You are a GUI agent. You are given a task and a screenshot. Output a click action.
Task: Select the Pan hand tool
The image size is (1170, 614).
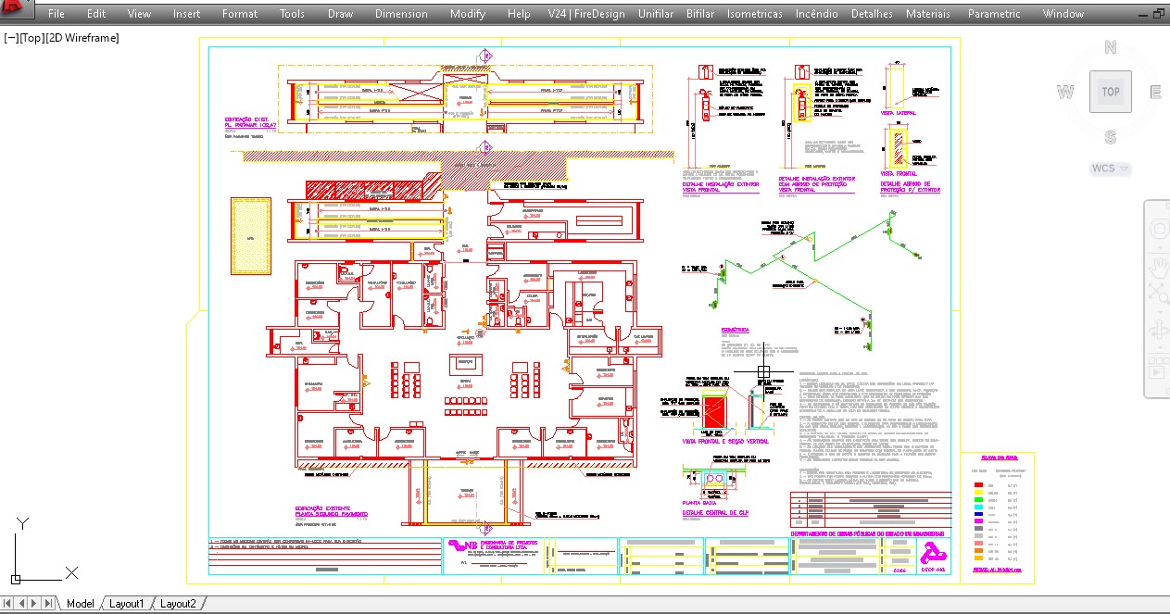pyautogui.click(x=1158, y=267)
